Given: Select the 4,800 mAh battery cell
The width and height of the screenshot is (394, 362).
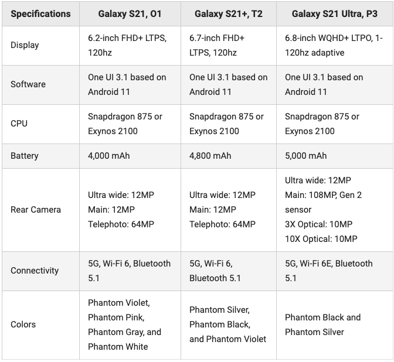Looking at the screenshot, I should [210, 156].
